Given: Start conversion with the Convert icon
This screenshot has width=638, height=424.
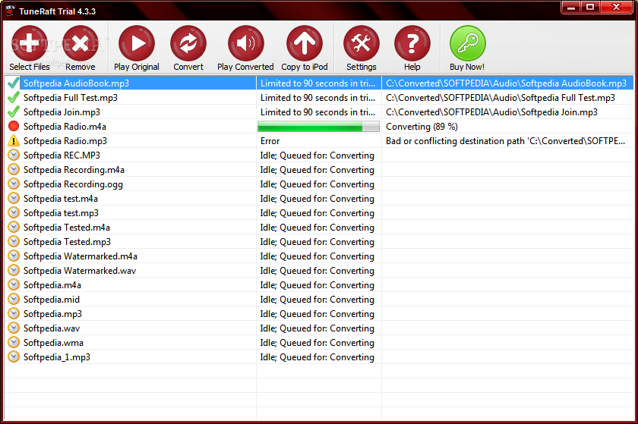Looking at the screenshot, I should pyautogui.click(x=188, y=43).
